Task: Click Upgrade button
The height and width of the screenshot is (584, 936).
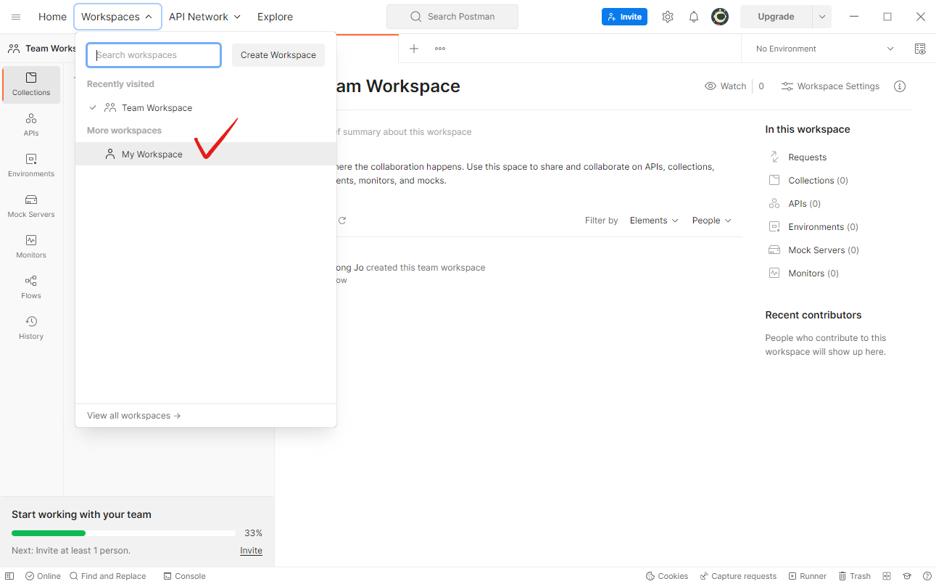Action: click(x=776, y=17)
